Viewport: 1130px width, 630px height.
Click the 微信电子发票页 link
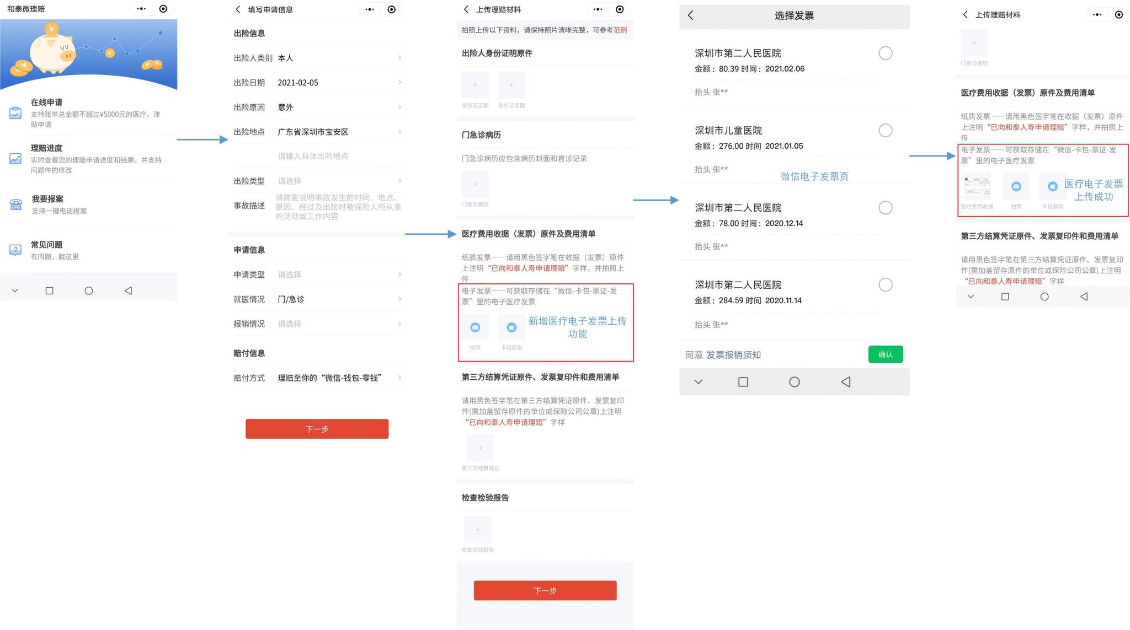[x=815, y=176]
